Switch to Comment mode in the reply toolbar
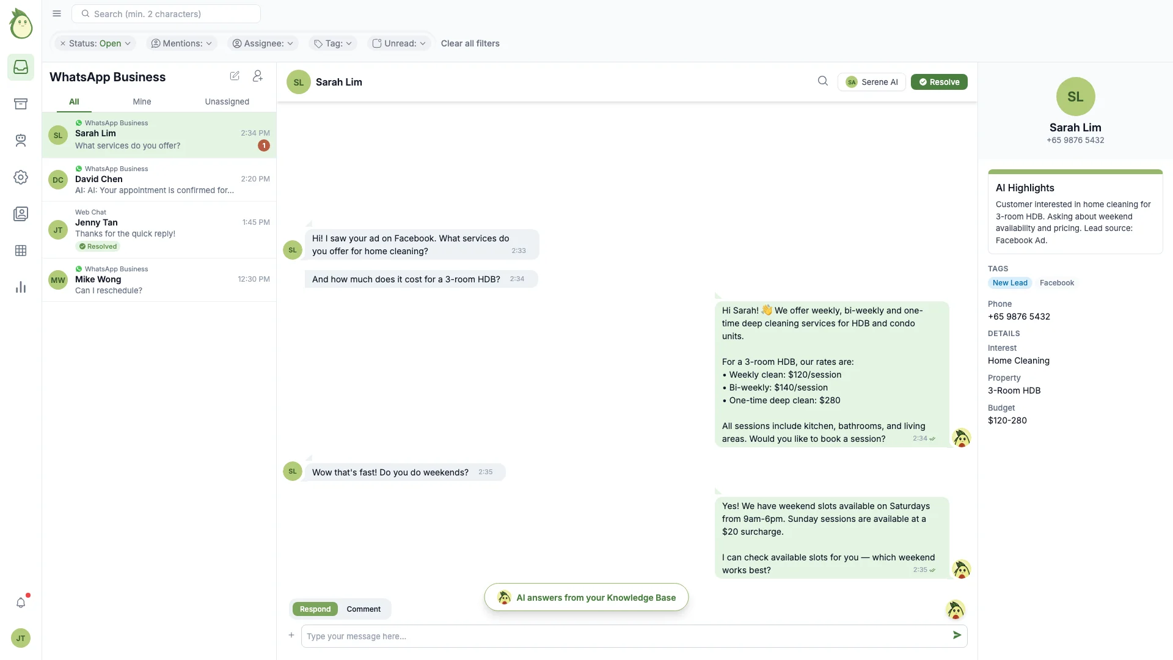Screen dimensions: 1173x660 click(364, 609)
